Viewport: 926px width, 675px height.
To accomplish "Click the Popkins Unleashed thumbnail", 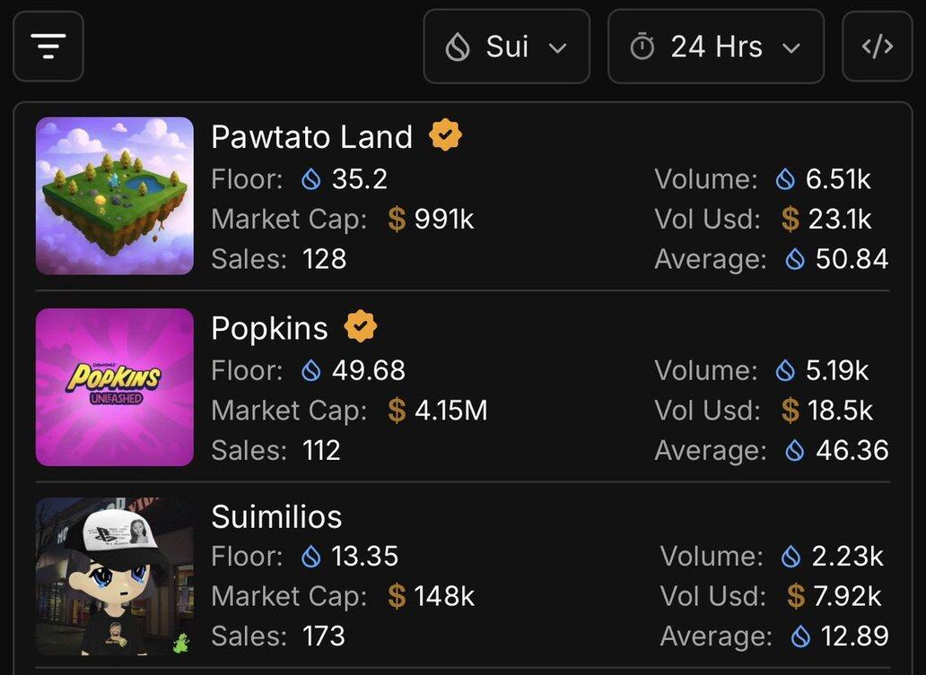I will click(115, 387).
